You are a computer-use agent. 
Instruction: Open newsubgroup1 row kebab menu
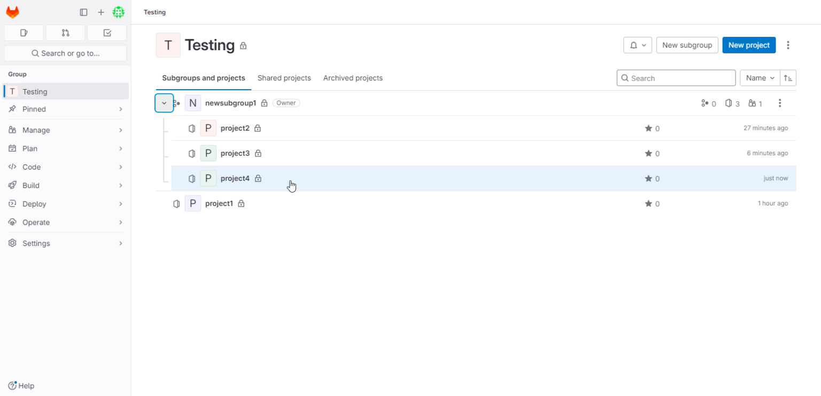pyautogui.click(x=780, y=103)
